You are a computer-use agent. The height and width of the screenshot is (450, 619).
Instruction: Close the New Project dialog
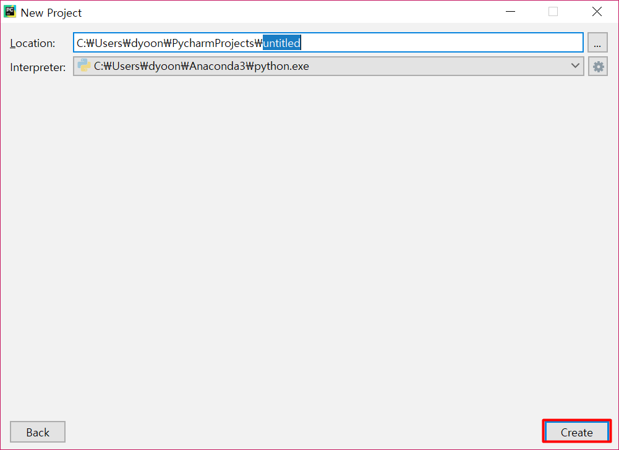click(x=597, y=12)
